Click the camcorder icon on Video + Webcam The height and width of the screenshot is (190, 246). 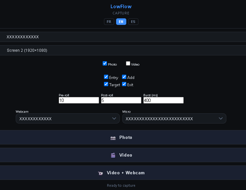point(100,173)
